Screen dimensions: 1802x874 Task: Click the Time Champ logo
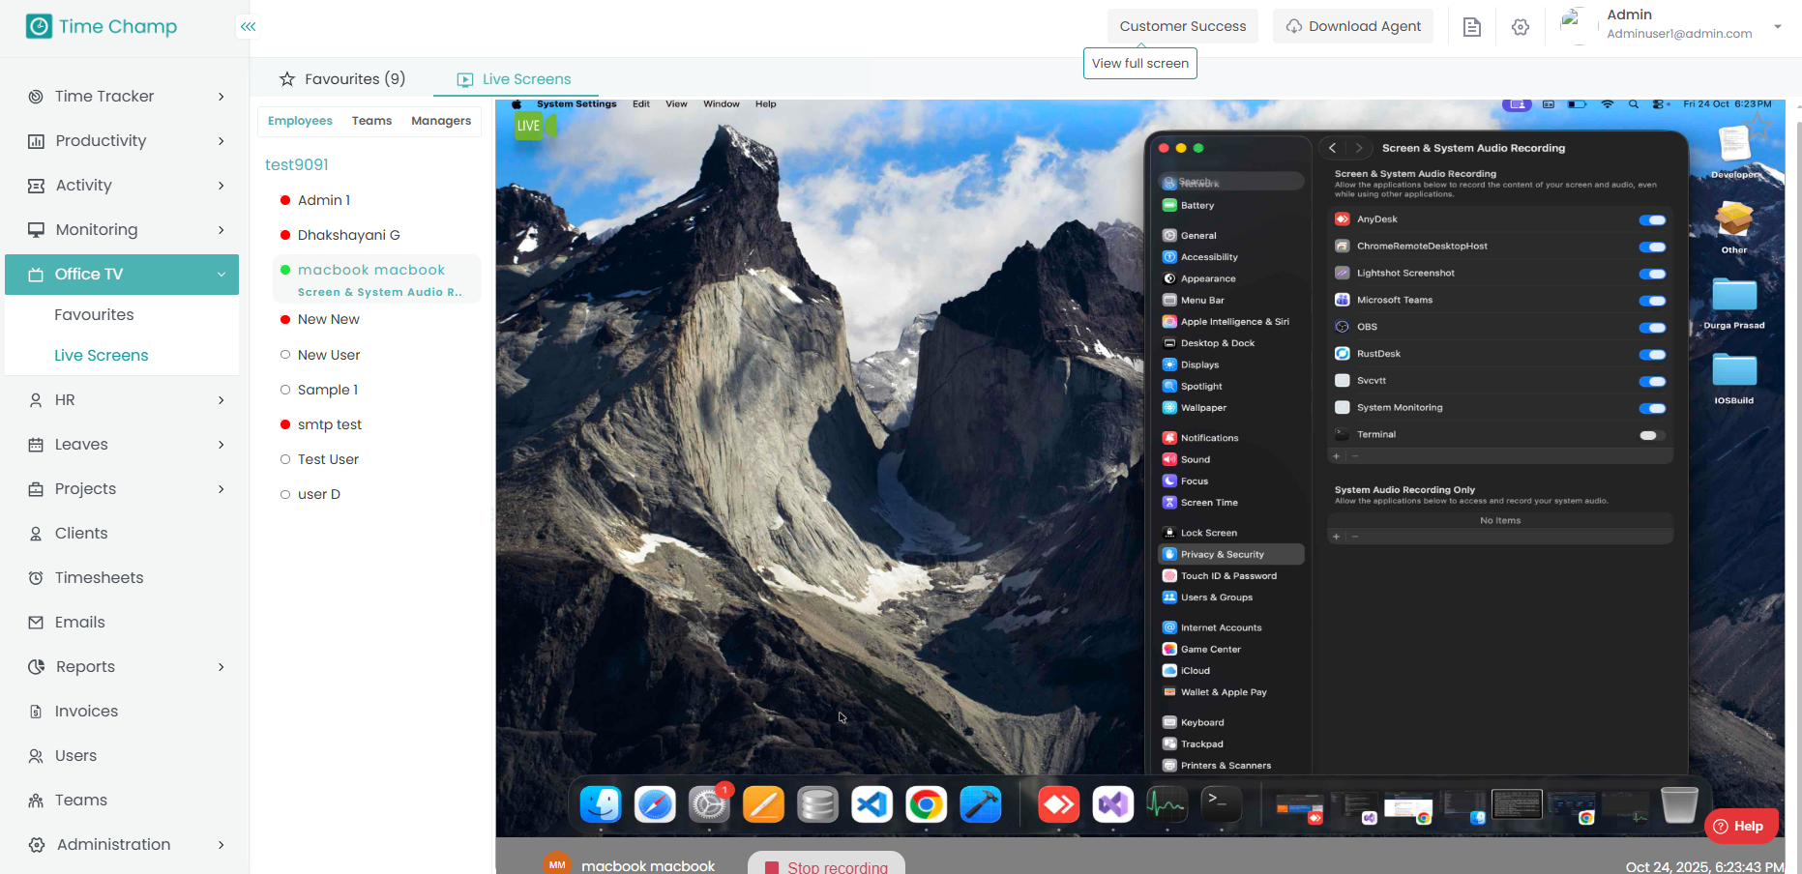(102, 27)
